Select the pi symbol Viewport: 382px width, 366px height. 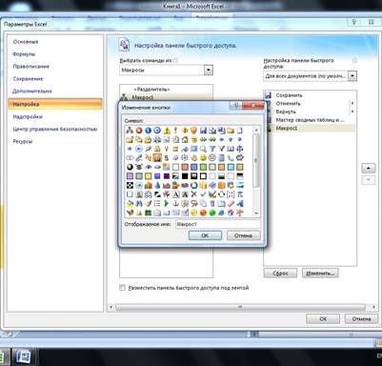[240, 194]
